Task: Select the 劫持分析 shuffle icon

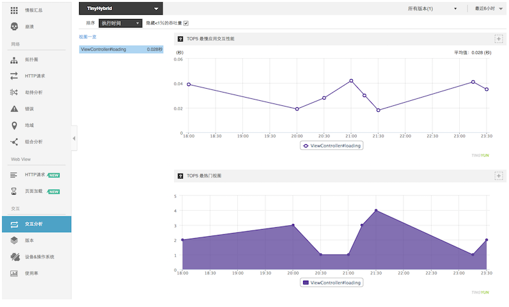Action: coord(14,93)
